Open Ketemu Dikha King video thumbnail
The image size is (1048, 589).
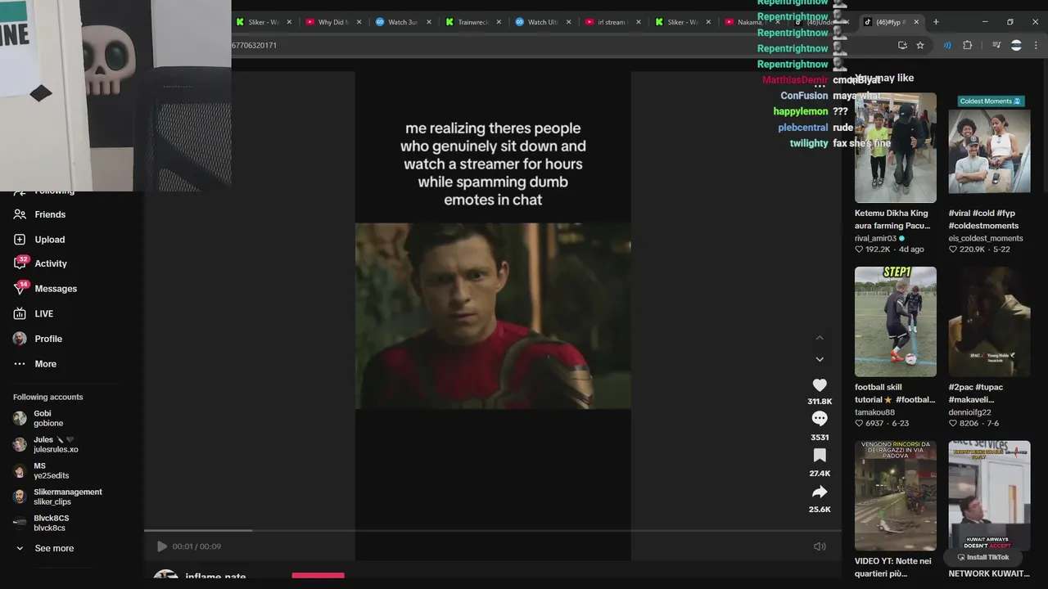pyautogui.click(x=896, y=147)
